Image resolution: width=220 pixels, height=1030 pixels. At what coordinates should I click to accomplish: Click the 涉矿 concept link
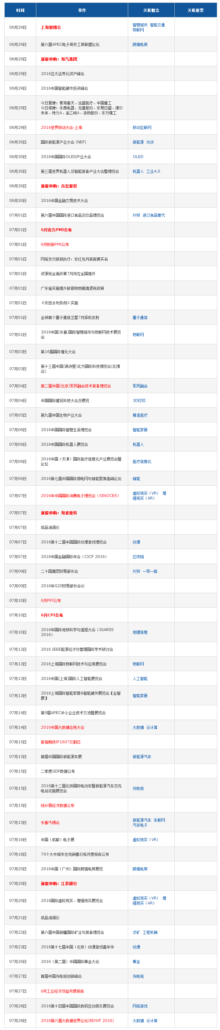[x=136, y=932]
